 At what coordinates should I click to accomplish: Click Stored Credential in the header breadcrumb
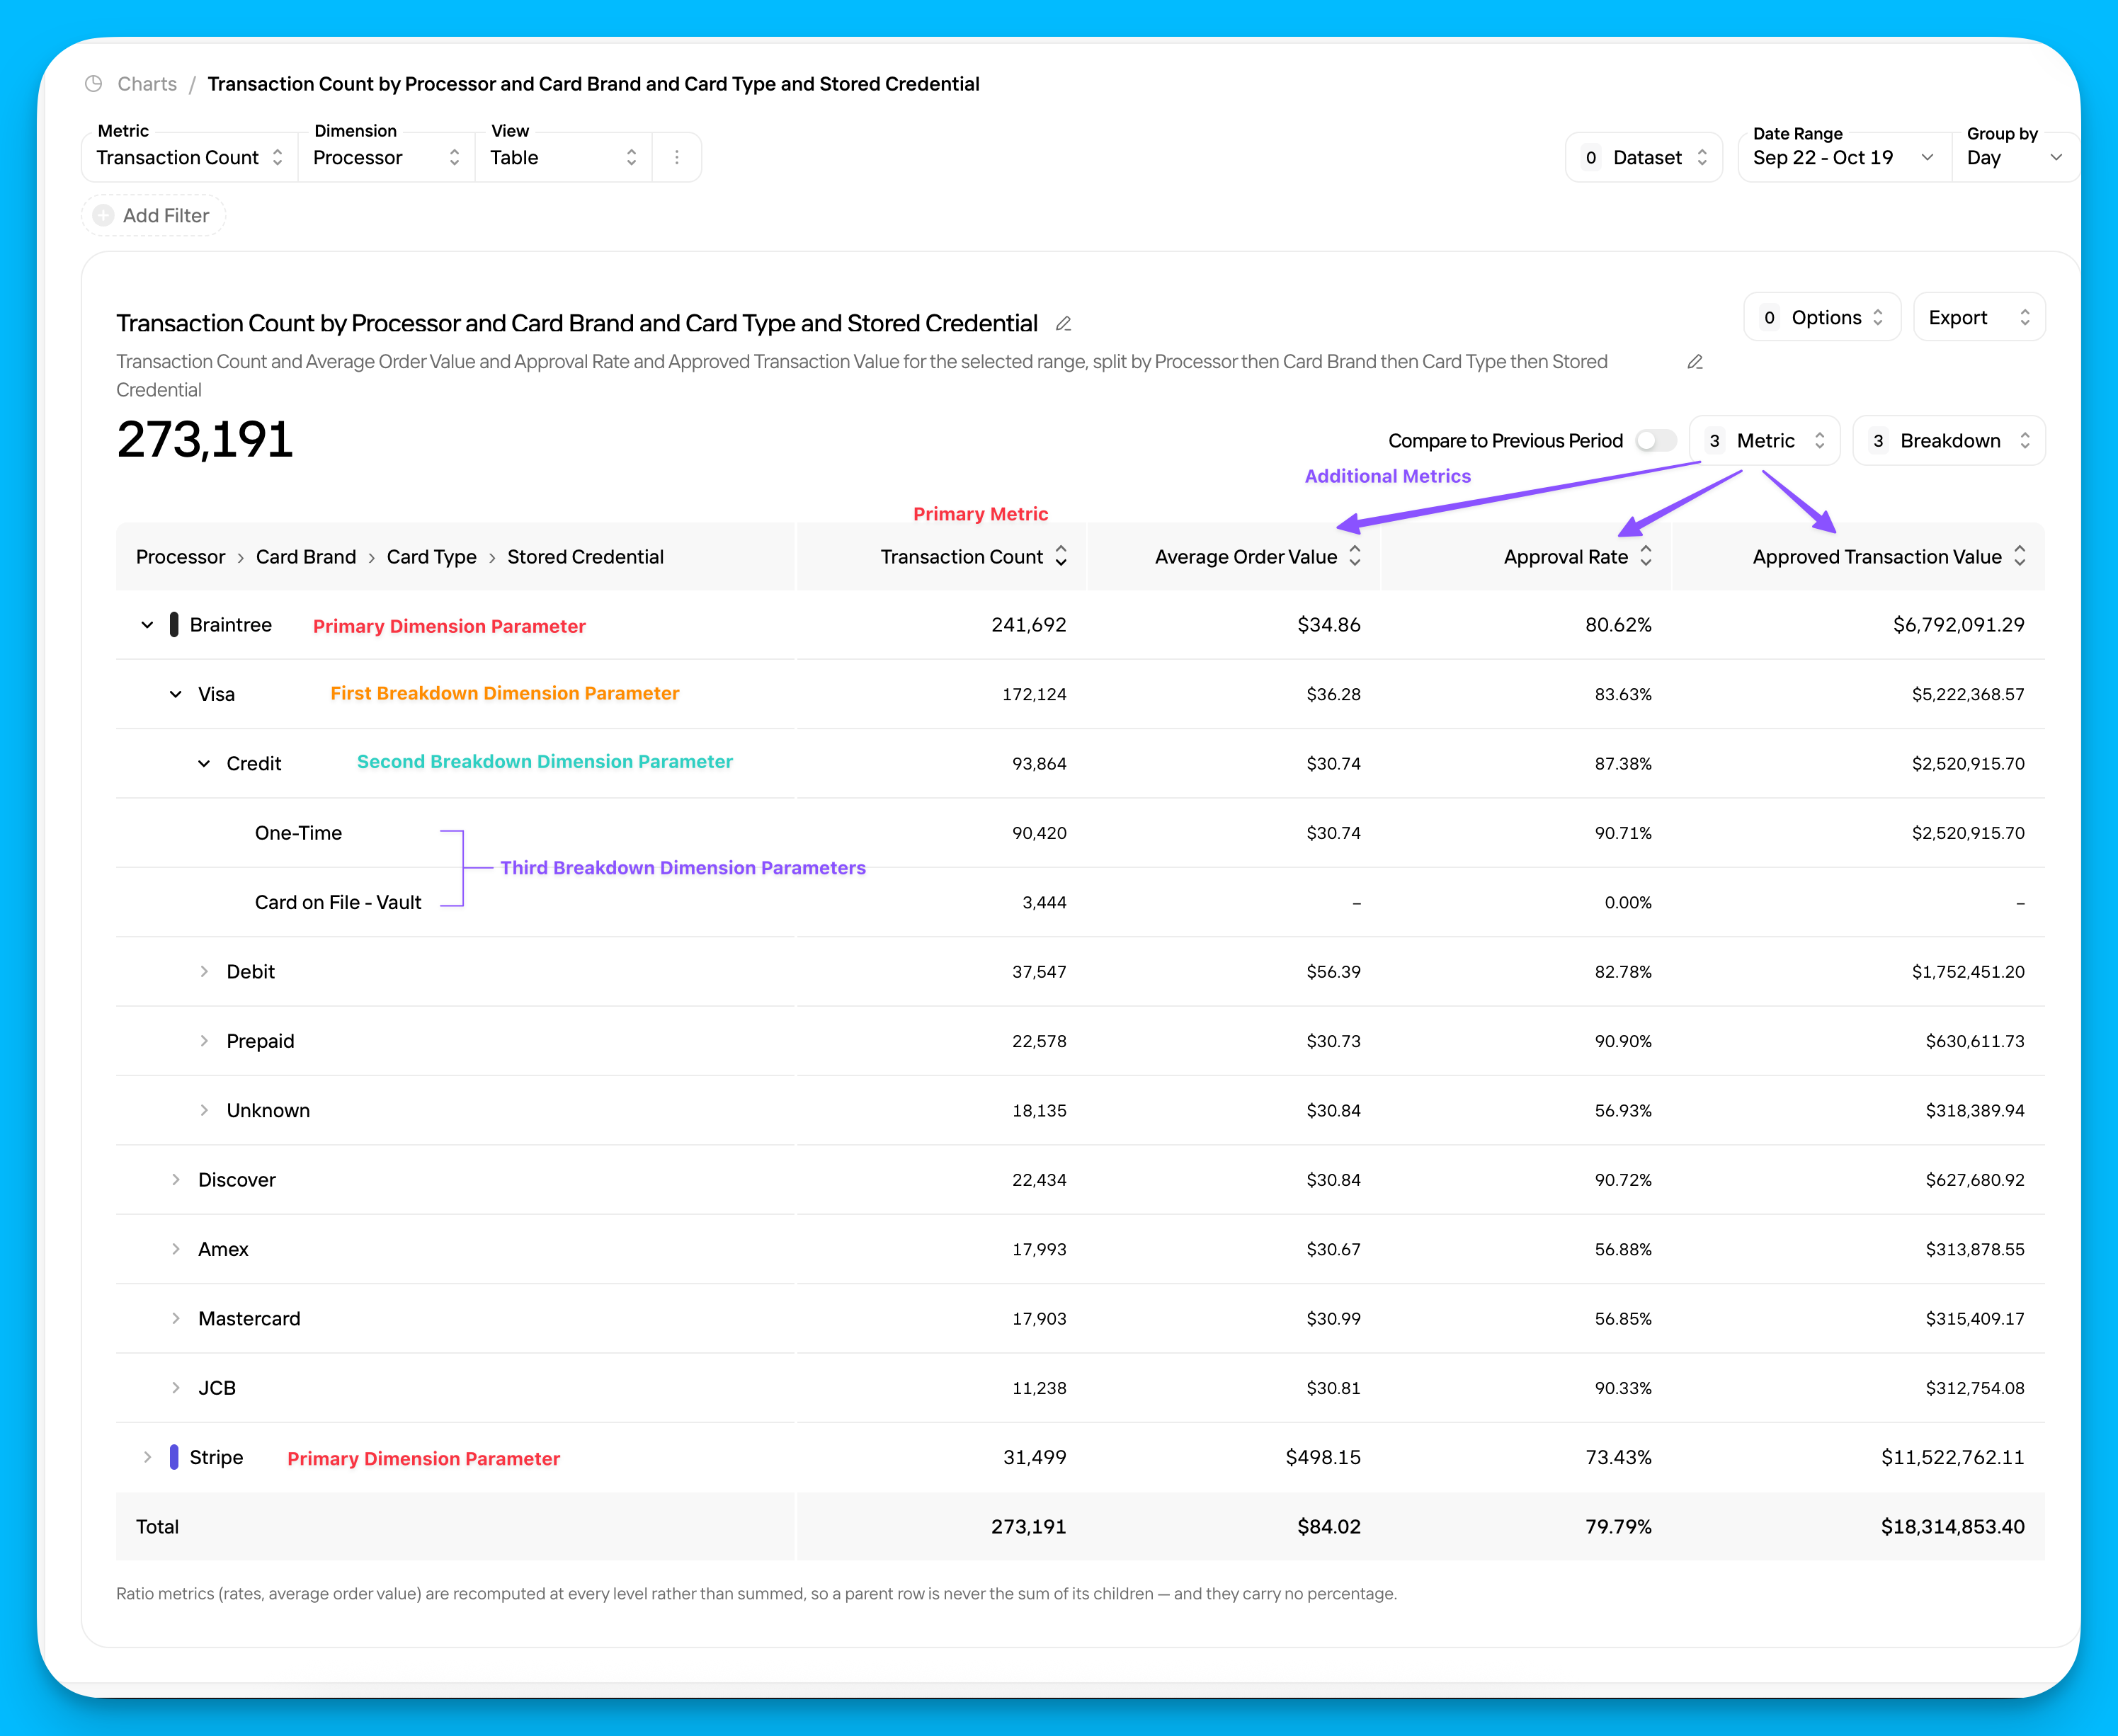585,557
